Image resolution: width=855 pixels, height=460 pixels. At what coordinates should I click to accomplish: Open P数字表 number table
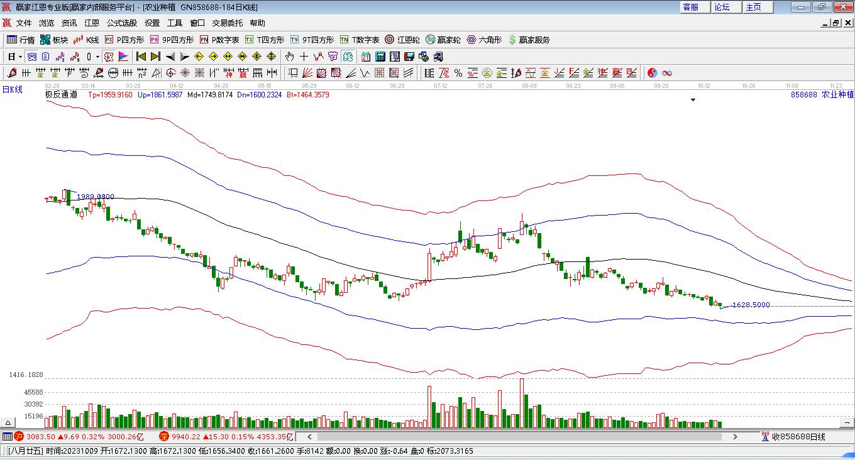(219, 40)
